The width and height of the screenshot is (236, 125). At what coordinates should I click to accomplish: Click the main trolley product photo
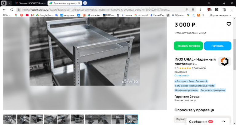click(85, 51)
